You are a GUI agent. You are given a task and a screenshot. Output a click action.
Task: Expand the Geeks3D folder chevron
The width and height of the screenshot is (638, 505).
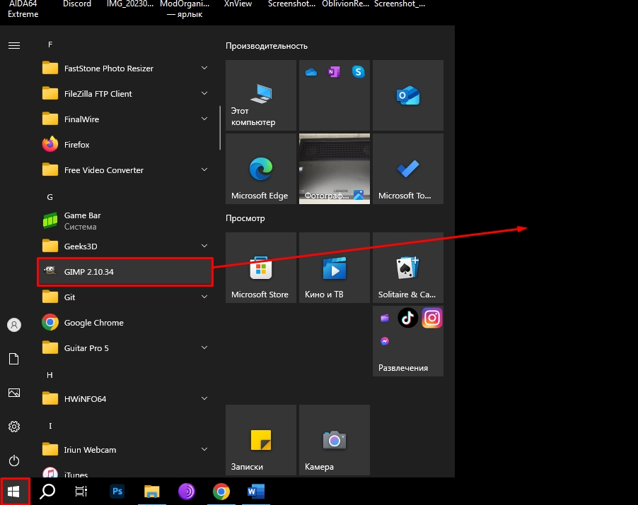pyautogui.click(x=204, y=246)
